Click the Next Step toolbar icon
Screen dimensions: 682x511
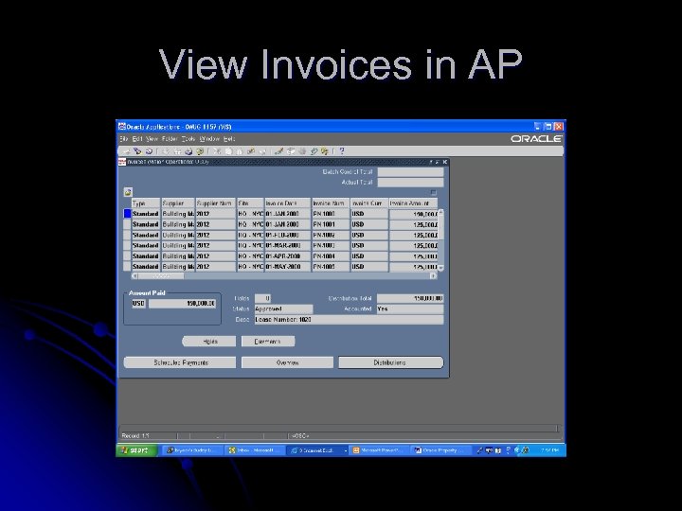(x=177, y=151)
